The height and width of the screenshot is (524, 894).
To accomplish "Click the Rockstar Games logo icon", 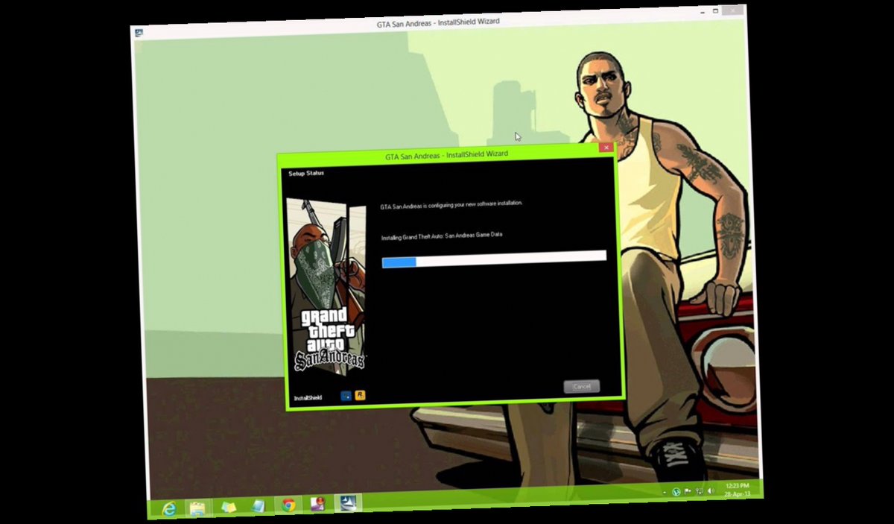I will pos(360,395).
